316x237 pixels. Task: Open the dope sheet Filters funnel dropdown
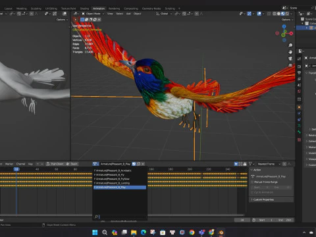click(251, 164)
